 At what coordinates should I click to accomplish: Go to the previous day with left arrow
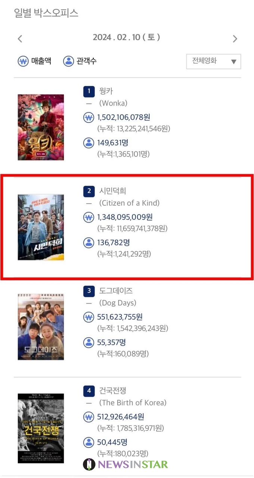pos(20,38)
